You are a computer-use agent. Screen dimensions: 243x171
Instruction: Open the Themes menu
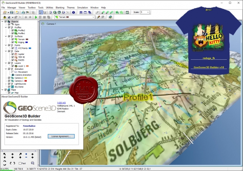(70, 7)
